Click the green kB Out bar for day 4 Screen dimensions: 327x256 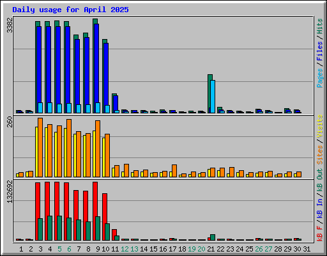tap(50, 228)
